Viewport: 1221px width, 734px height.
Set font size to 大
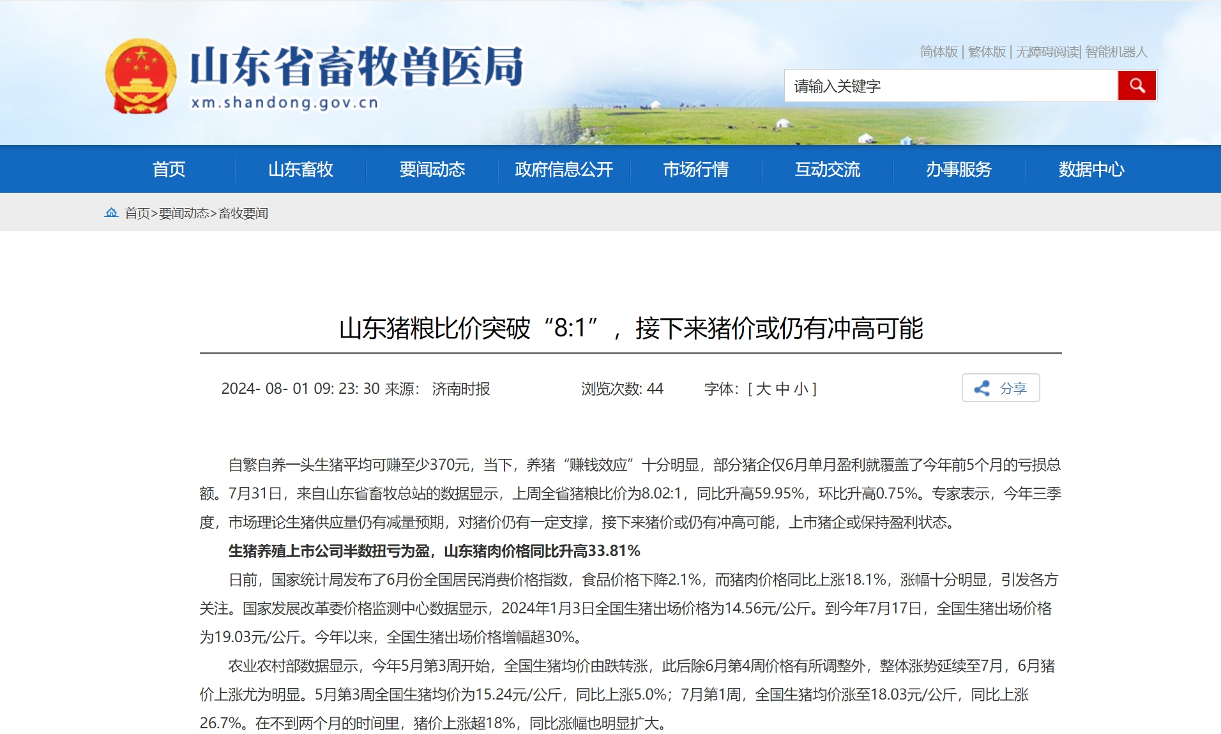[763, 389]
